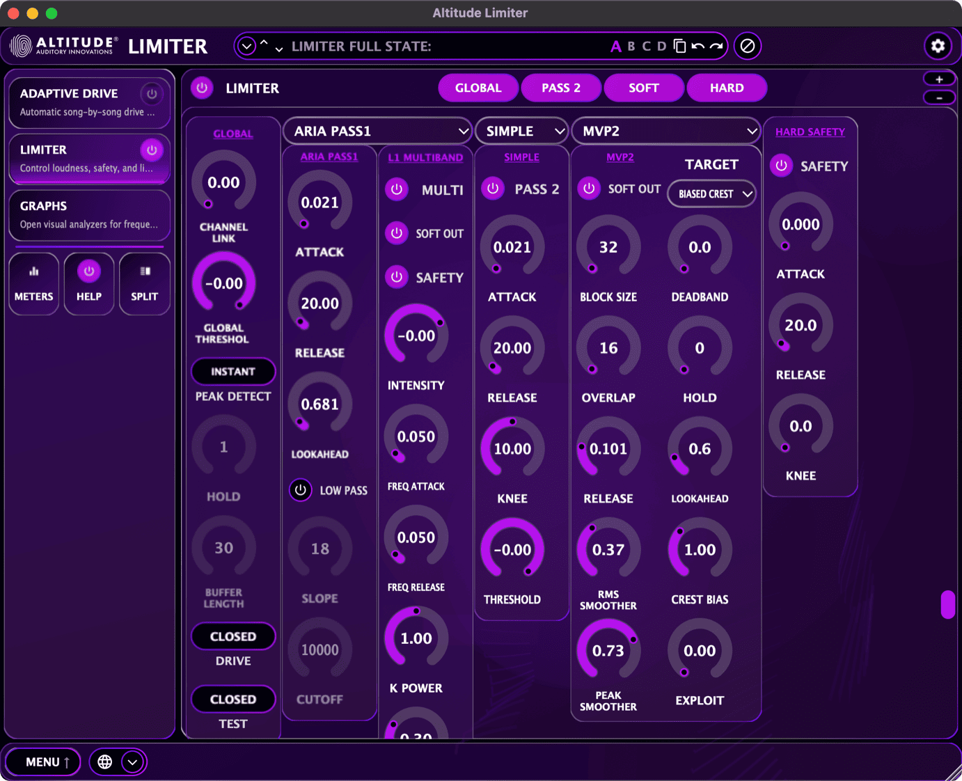
Task: Click the CREST BIAS knob
Action: (700, 550)
